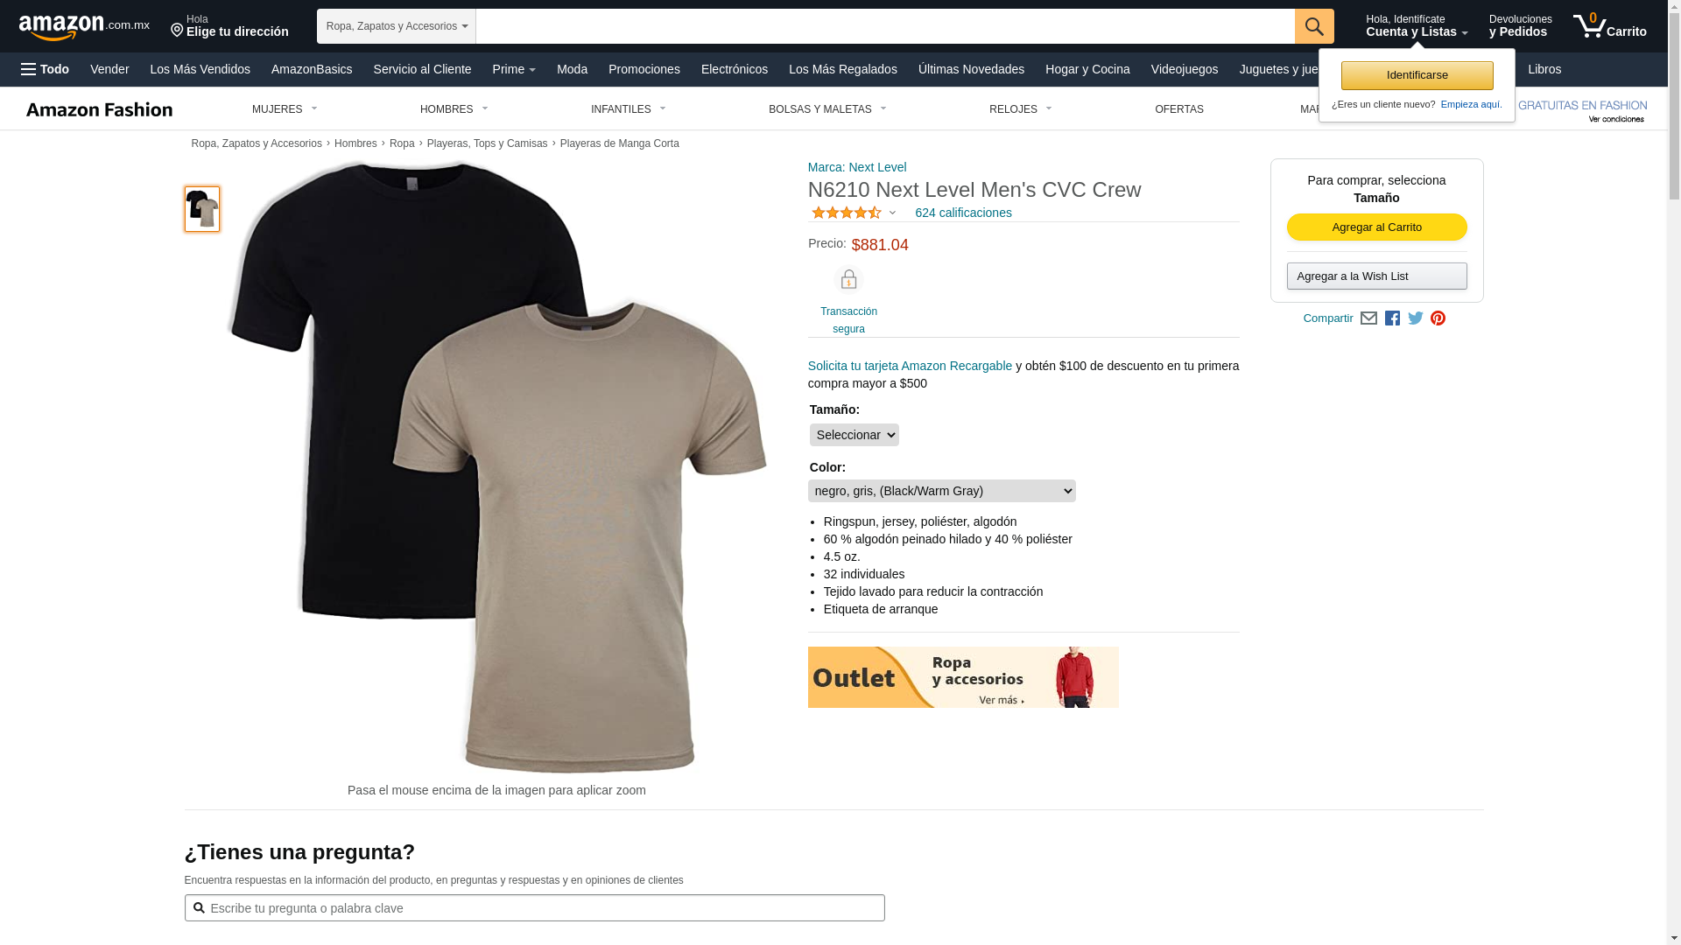
Task: Click the Amazon.com.mx logo
Action: pos(84,27)
